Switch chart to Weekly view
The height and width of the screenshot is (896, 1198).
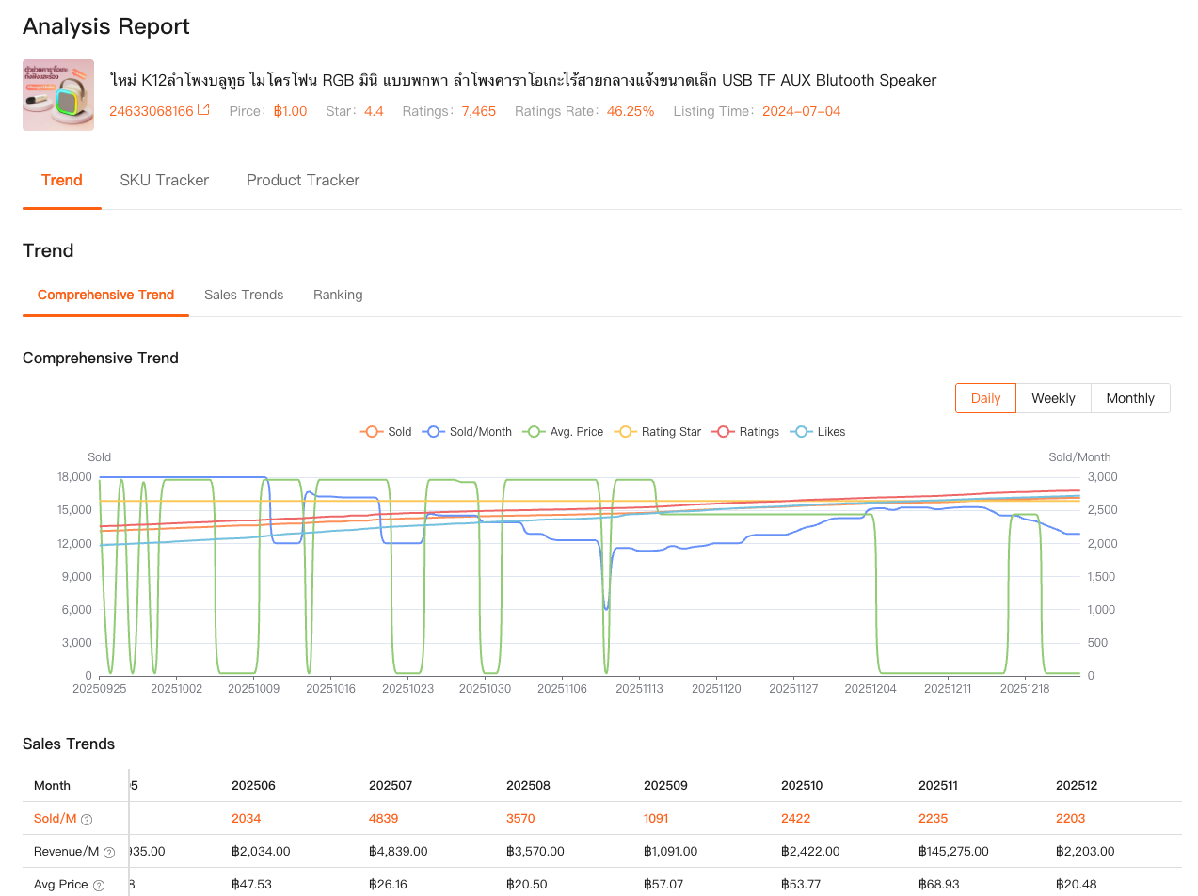pos(1053,398)
